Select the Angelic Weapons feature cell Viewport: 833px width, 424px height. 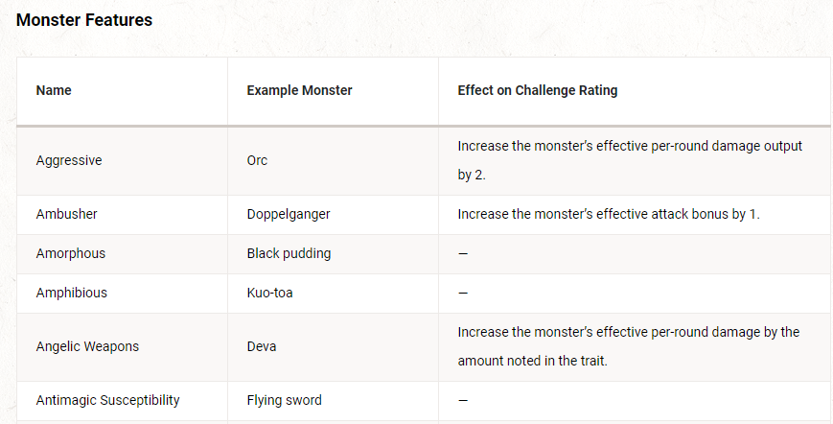click(x=87, y=347)
